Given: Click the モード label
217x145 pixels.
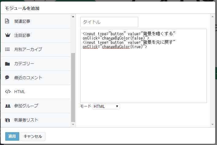Looking at the screenshot, I should [x=86, y=106].
